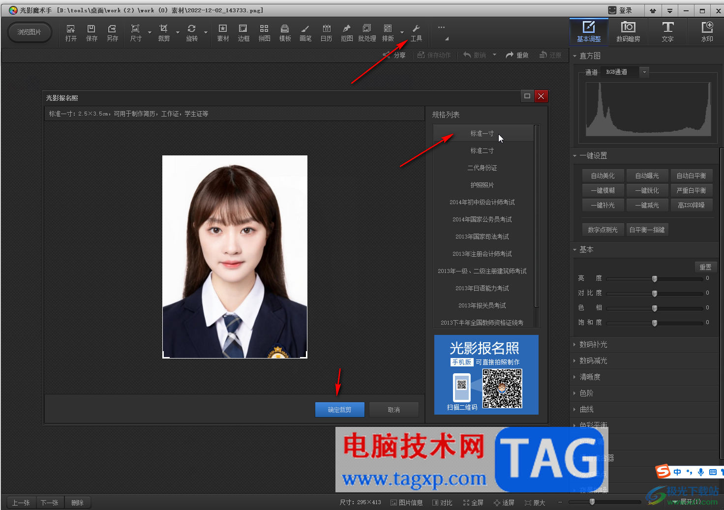Open the 工具 tools menu icon
Viewport: 724px width, 510px height.
(416, 32)
